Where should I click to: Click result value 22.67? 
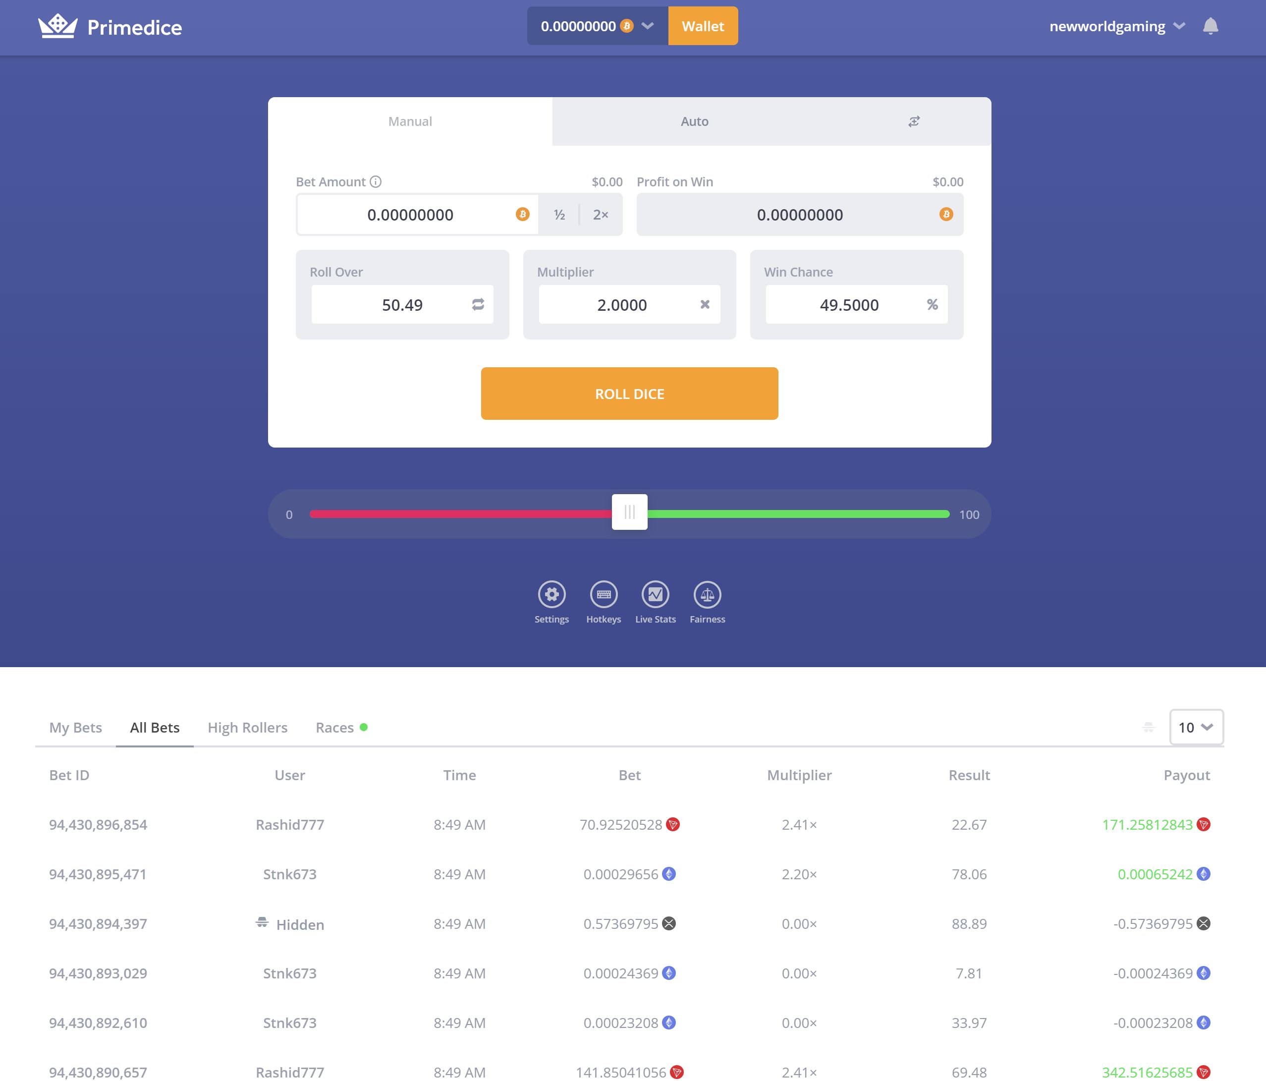[969, 824]
